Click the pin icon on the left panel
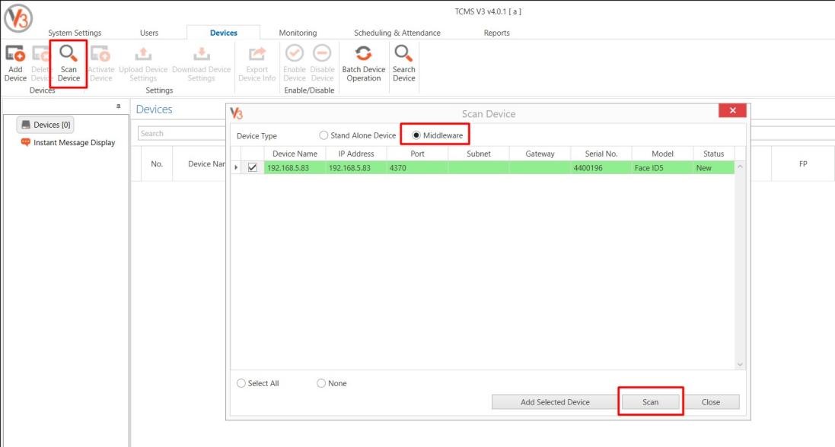835x447 pixels. pos(118,106)
